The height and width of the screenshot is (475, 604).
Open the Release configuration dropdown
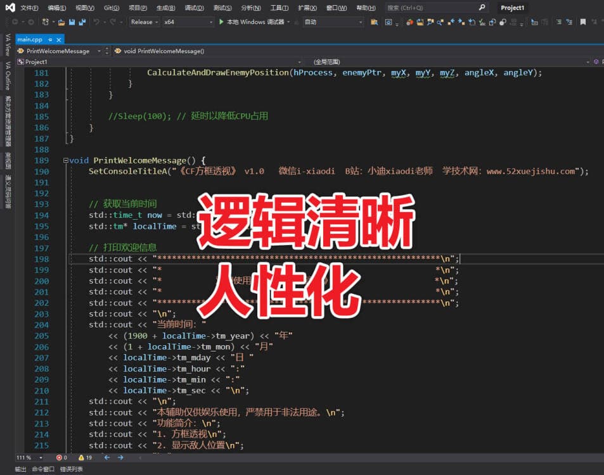(x=144, y=22)
